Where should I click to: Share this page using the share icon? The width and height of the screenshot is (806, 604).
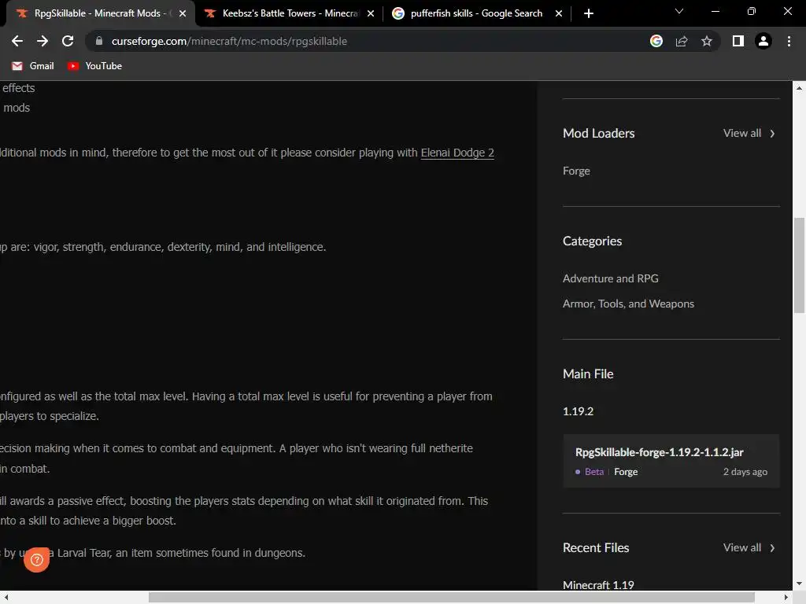click(682, 41)
